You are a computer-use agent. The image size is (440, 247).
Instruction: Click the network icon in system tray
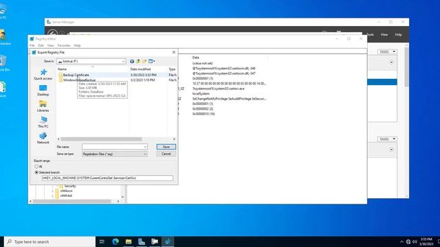(408, 242)
